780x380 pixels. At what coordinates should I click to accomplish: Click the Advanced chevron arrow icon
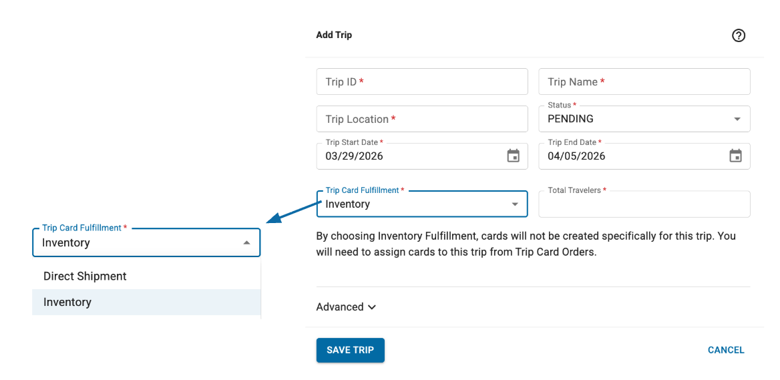(372, 307)
